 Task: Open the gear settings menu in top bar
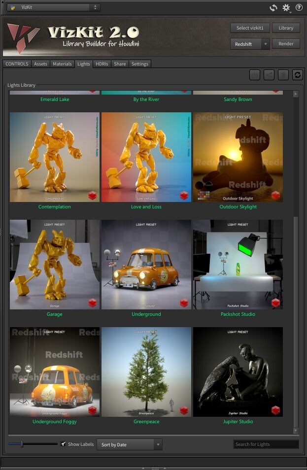286,8
